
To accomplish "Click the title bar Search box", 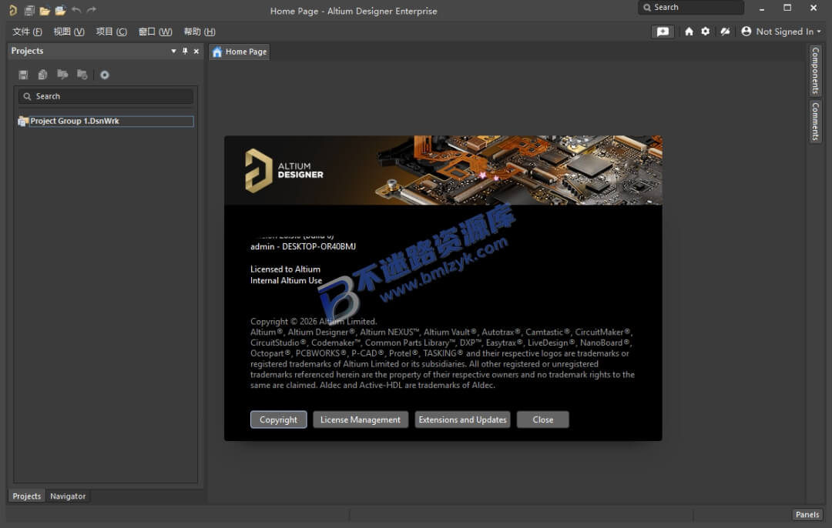I will [691, 8].
